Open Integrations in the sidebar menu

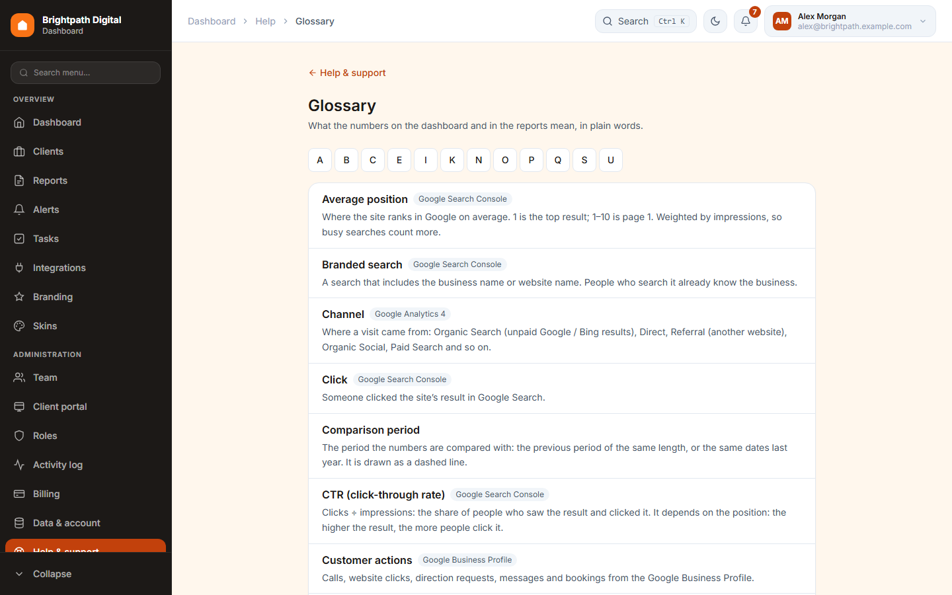(85, 268)
